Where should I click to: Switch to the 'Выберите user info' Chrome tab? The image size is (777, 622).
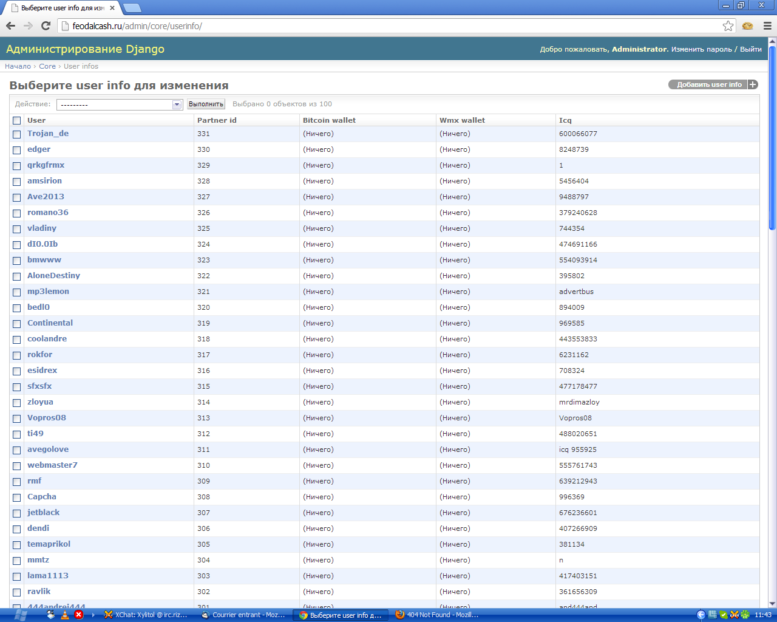[x=64, y=8]
